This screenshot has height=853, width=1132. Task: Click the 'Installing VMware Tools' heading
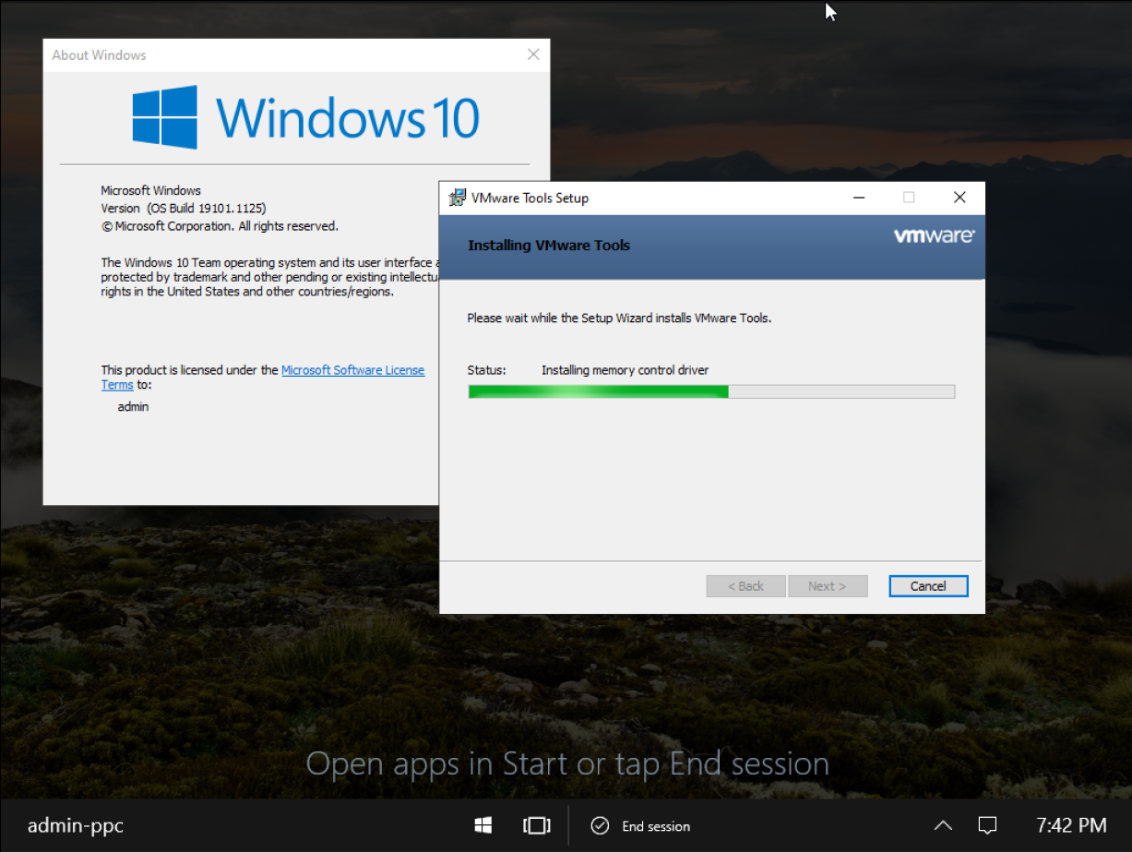549,246
